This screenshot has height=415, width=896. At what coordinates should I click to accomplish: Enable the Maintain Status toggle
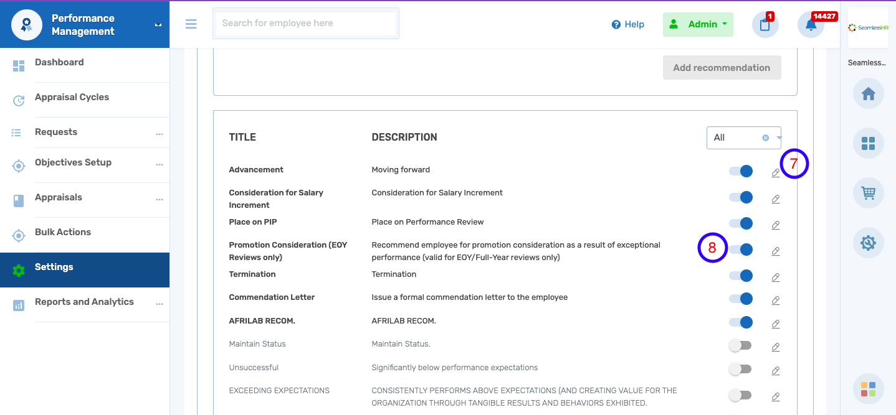(x=740, y=345)
